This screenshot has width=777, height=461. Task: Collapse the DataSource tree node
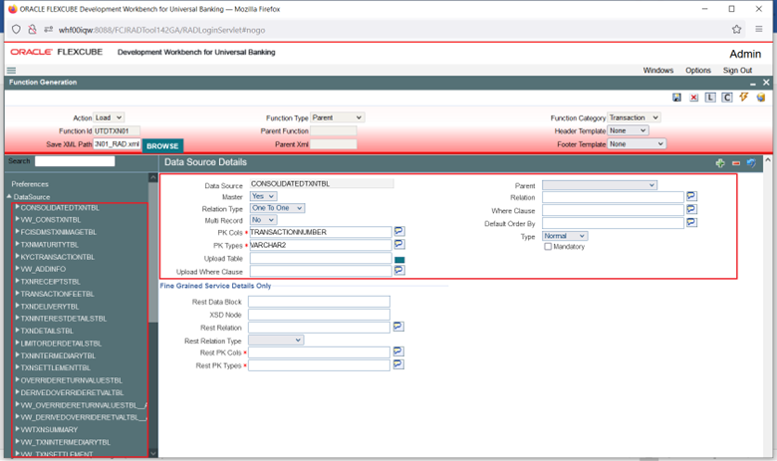point(9,196)
